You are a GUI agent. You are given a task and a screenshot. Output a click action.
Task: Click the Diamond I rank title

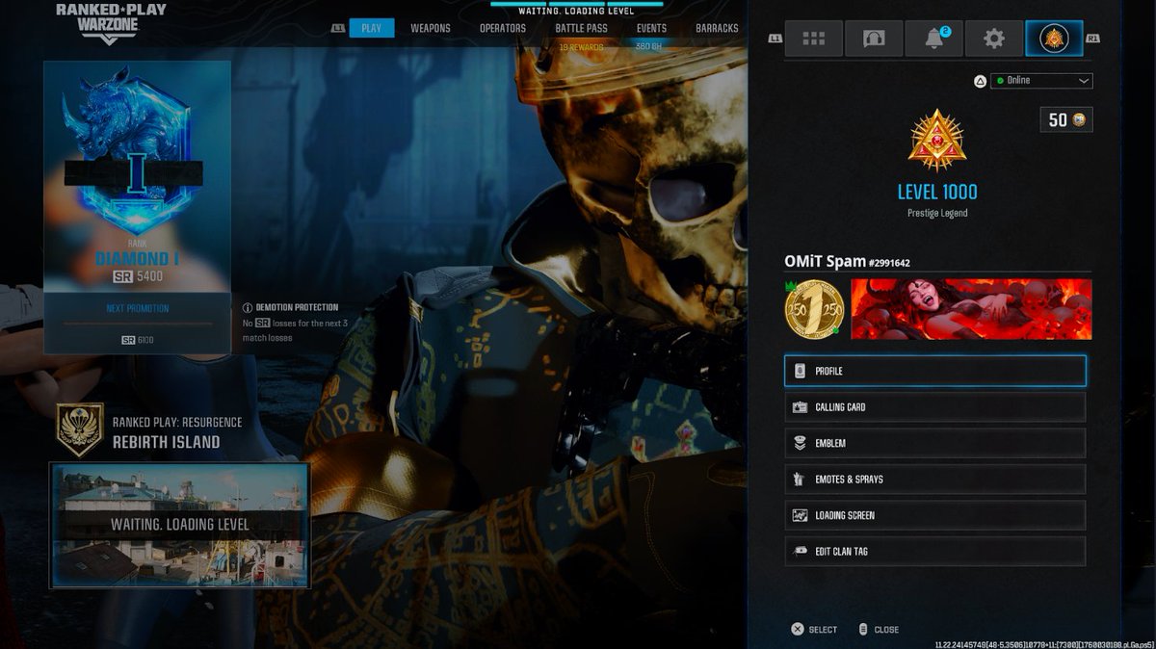coord(137,259)
